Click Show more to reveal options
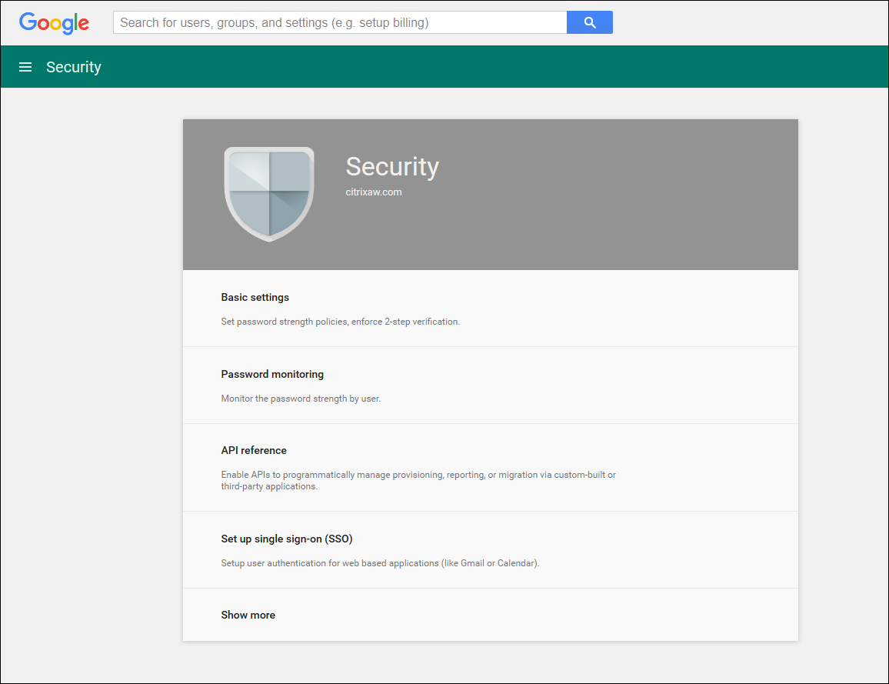This screenshot has width=889, height=684. tap(248, 615)
